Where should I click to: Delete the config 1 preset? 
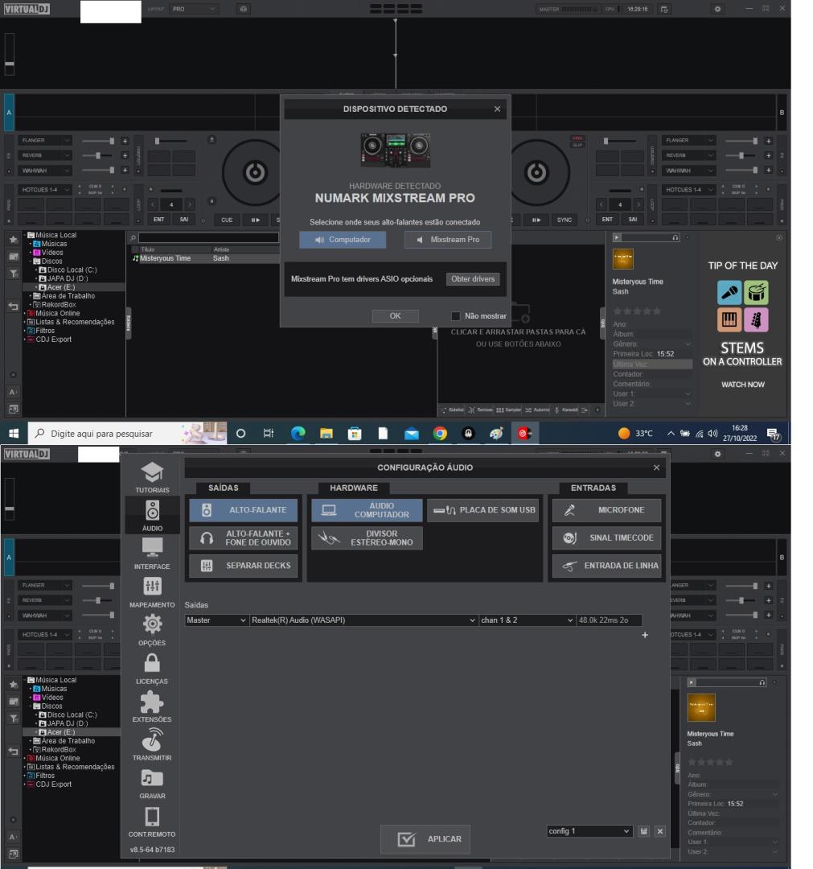(660, 830)
